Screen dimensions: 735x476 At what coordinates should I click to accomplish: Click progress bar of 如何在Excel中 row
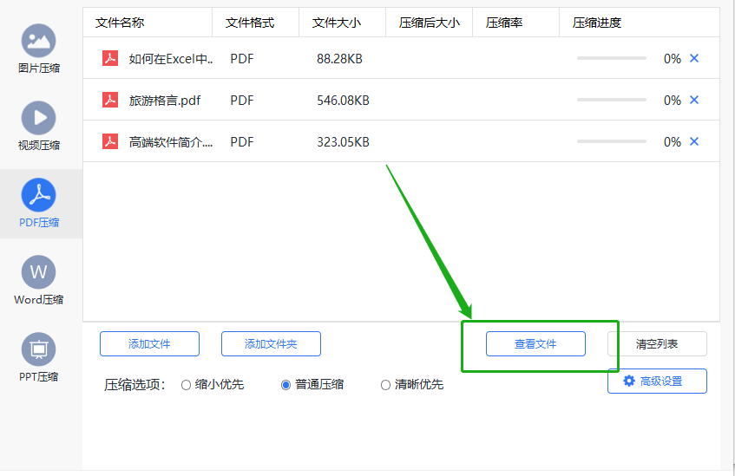[x=612, y=58]
